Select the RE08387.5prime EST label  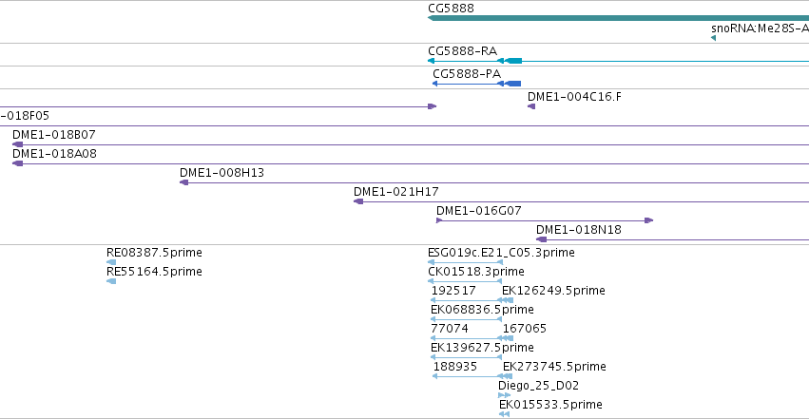[154, 253]
